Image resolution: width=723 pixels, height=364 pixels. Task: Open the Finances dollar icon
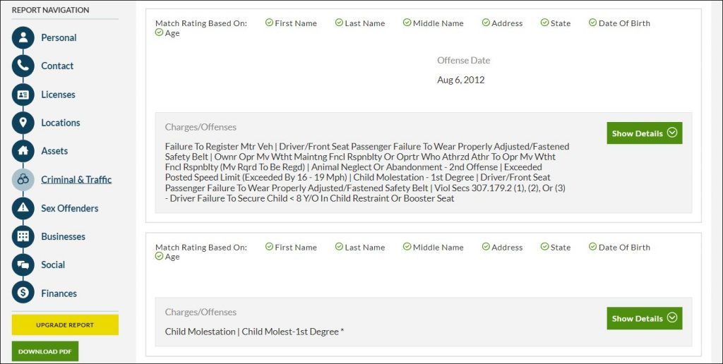pos(23,292)
